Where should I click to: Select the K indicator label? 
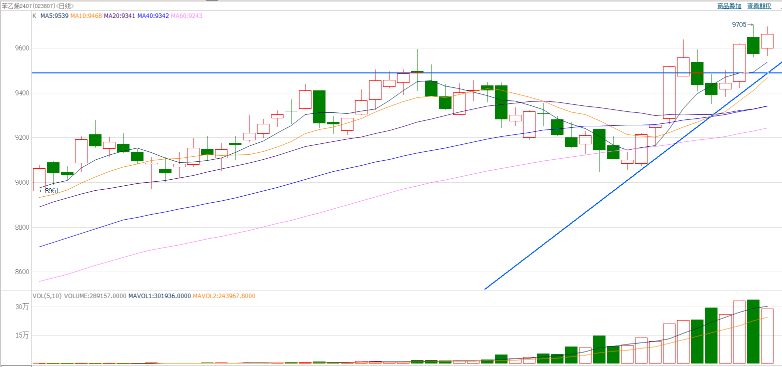click(34, 16)
